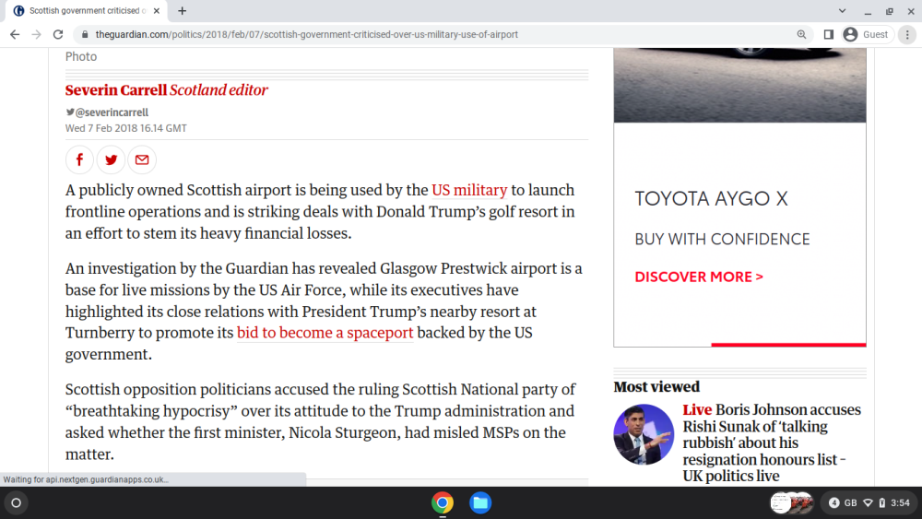Toggle the browser side panel icon
Image resolution: width=922 pixels, height=519 pixels.
coord(829,35)
